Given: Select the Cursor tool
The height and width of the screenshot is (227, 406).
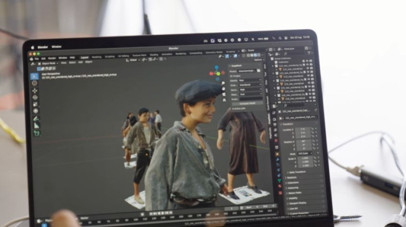Looking at the screenshot, I should coord(34,83).
